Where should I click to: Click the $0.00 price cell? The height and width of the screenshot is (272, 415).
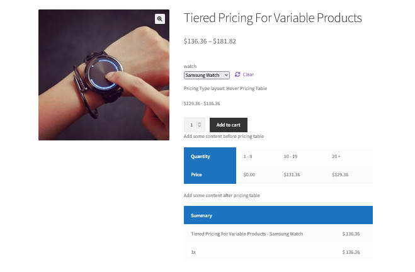249,174
